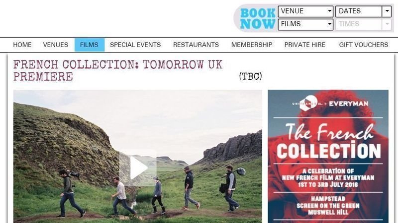Open Private Hire section
The height and width of the screenshot is (223, 398).
coord(305,45)
